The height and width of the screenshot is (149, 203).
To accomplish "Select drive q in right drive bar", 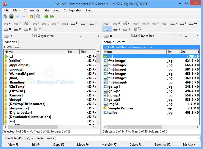I will pos(127,29).
